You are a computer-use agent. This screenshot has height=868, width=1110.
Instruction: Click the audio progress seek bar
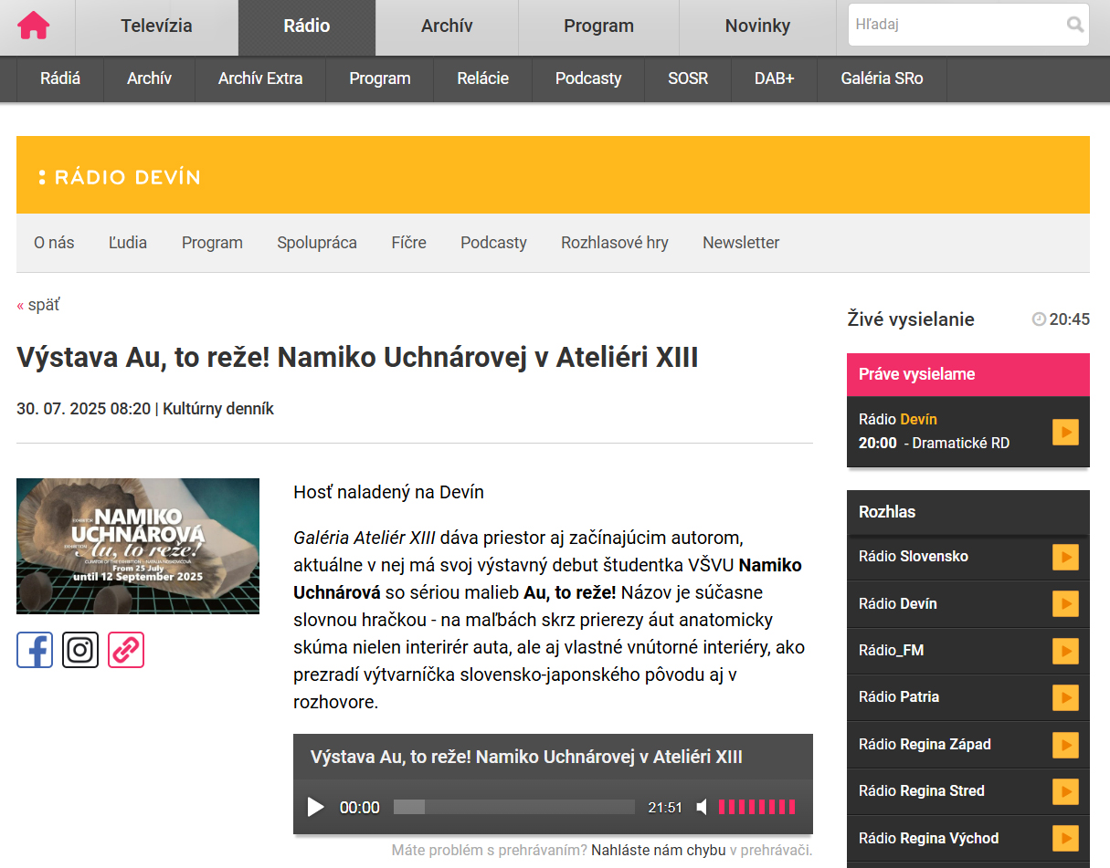coord(513,807)
